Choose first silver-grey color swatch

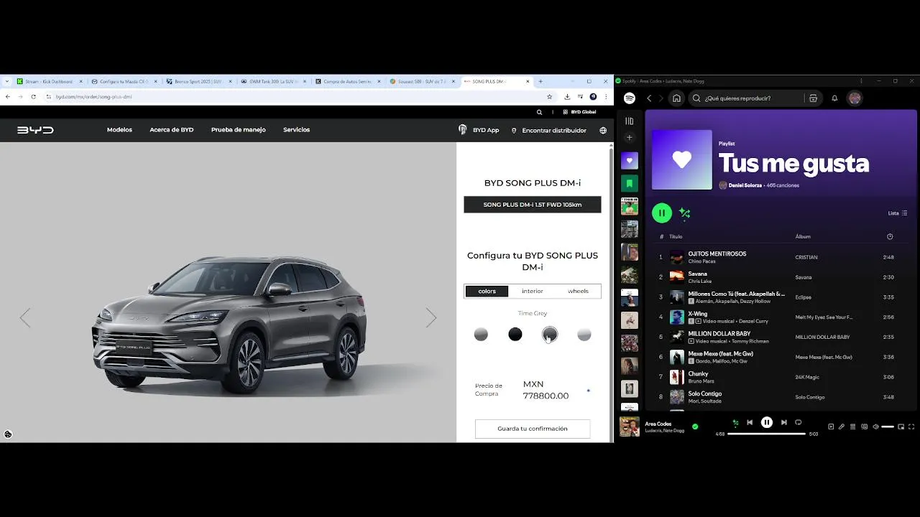(x=481, y=334)
